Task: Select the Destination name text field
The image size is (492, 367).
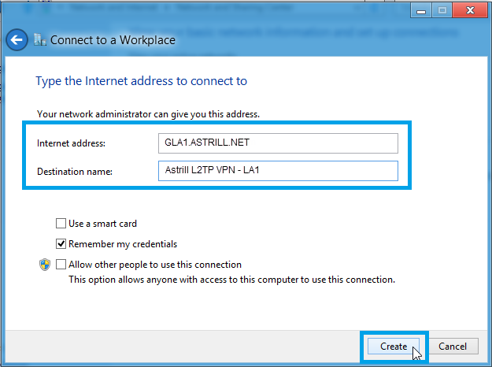Action: 278,171
